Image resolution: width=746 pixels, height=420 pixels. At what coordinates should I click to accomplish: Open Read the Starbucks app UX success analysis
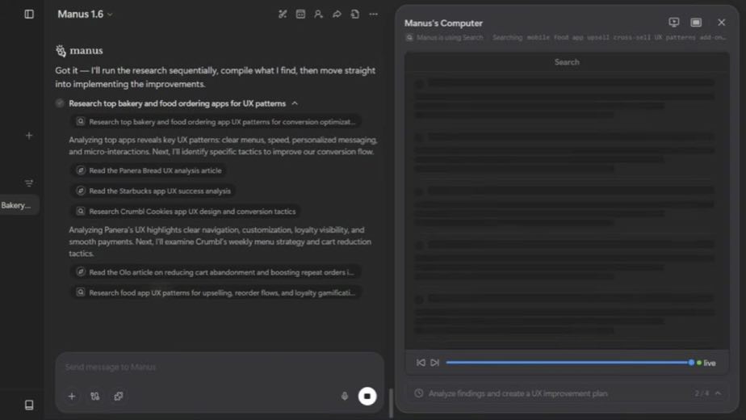(x=153, y=191)
